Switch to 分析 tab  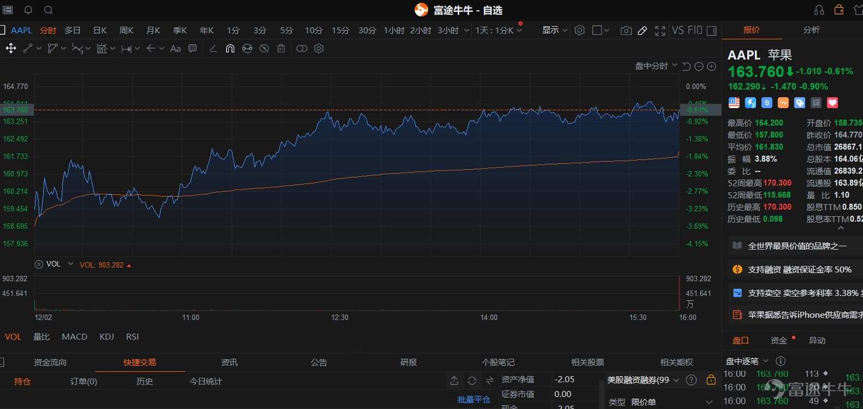(811, 30)
